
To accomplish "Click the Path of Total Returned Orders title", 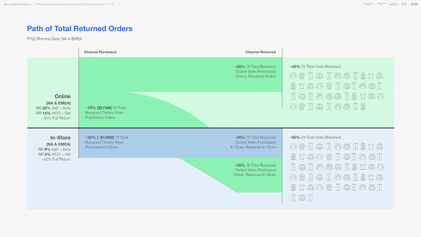I will tap(80, 29).
